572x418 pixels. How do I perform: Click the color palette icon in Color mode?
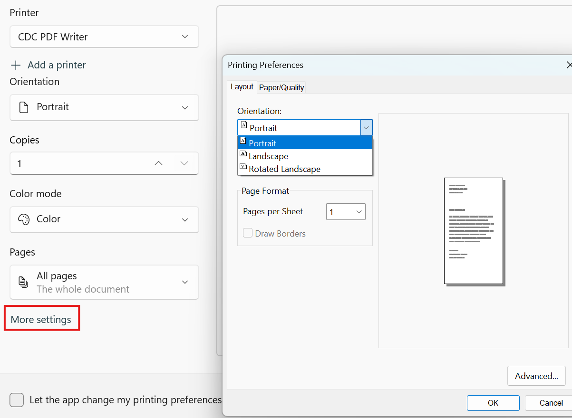coord(23,219)
